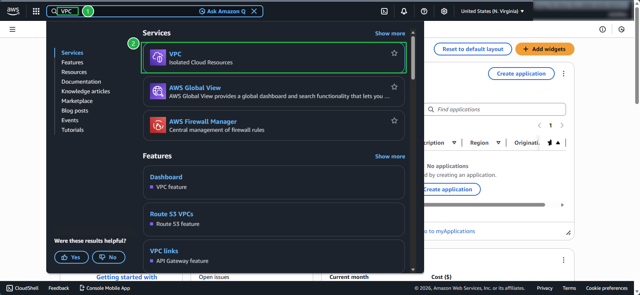640x295 pixels.
Task: Select Tutorials category
Action: click(72, 130)
